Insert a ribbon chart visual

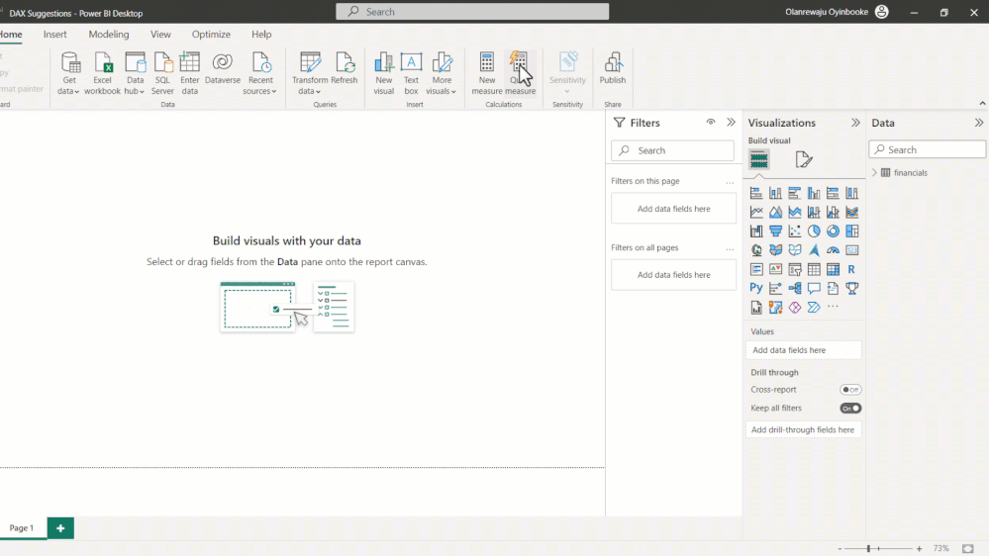[x=852, y=212]
